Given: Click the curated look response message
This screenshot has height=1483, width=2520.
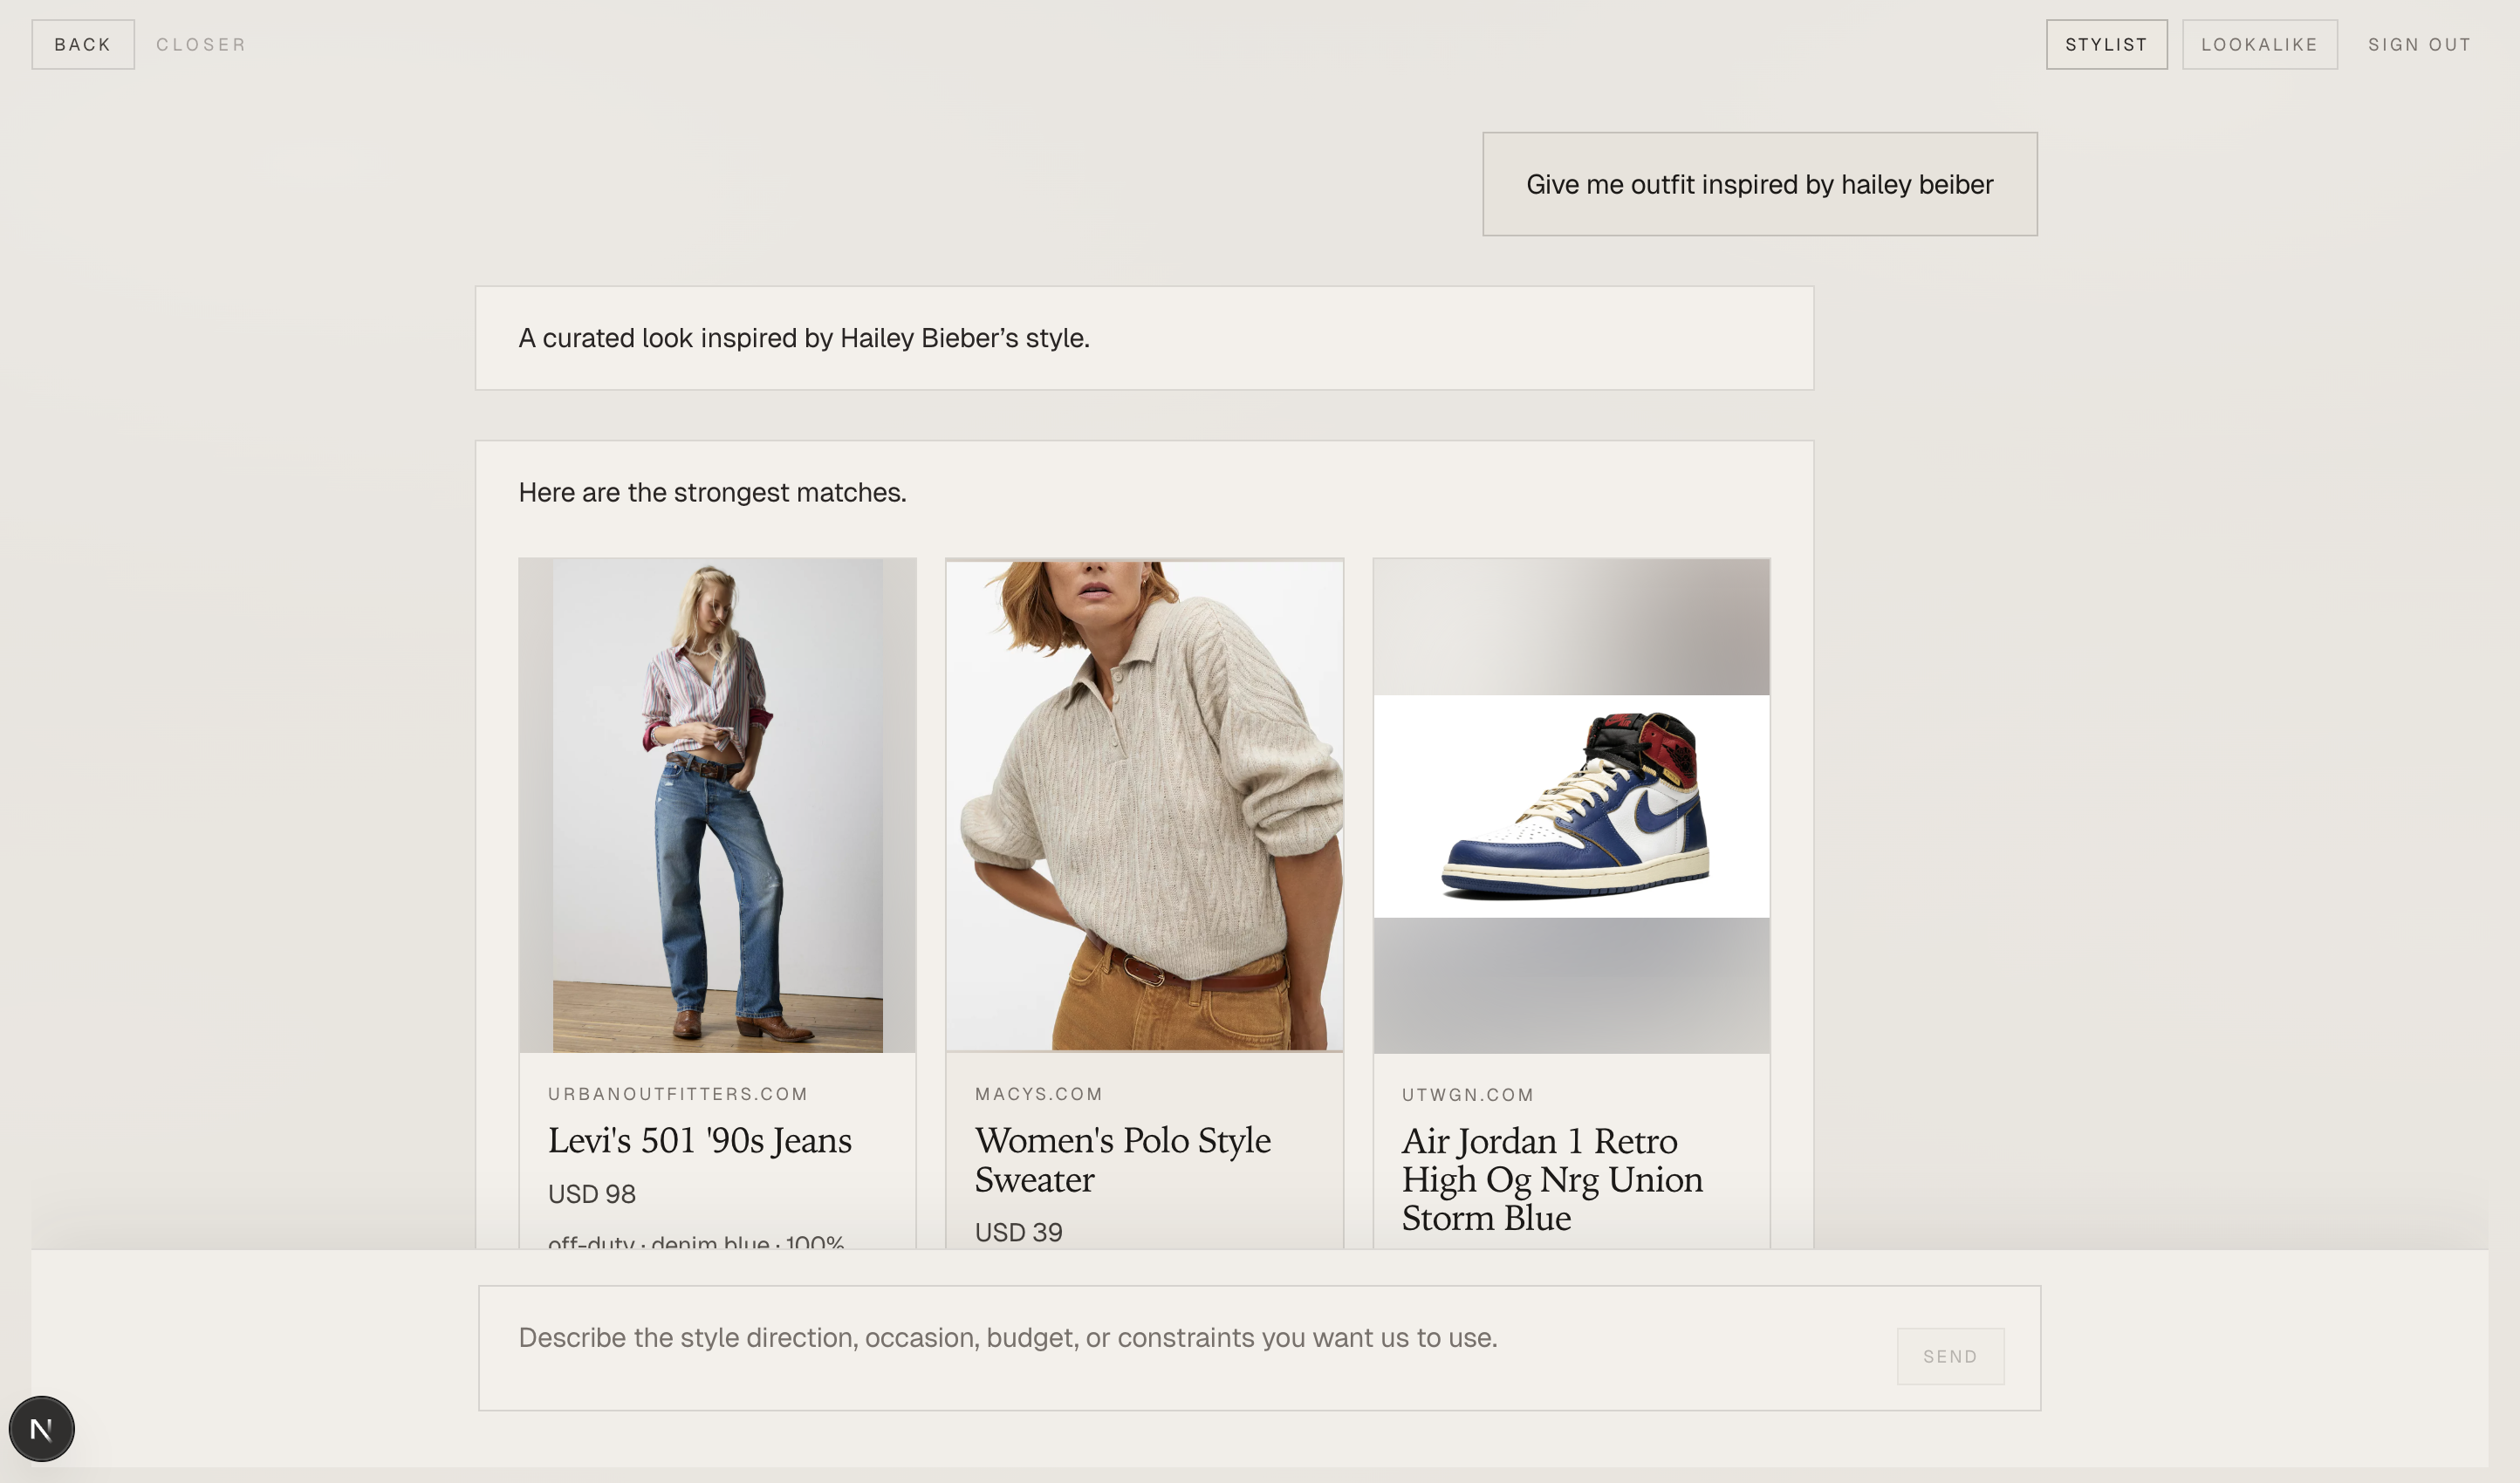Looking at the screenshot, I should (803, 338).
